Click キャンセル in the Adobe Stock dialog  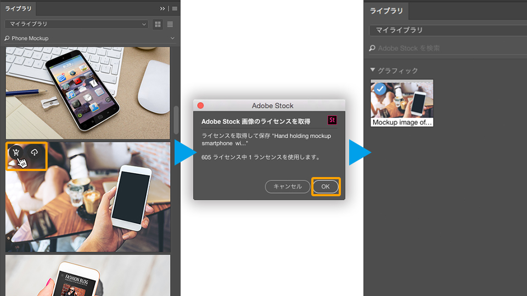pos(287,186)
